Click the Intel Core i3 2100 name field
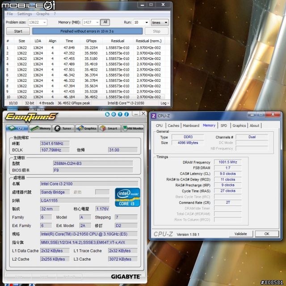 tap(89, 184)
